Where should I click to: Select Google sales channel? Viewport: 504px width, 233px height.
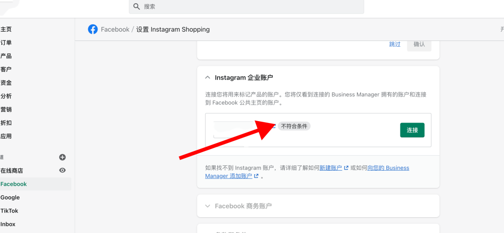pyautogui.click(x=10, y=198)
